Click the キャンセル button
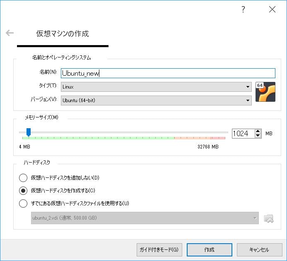The height and width of the screenshot is (261, 287). (x=259, y=250)
